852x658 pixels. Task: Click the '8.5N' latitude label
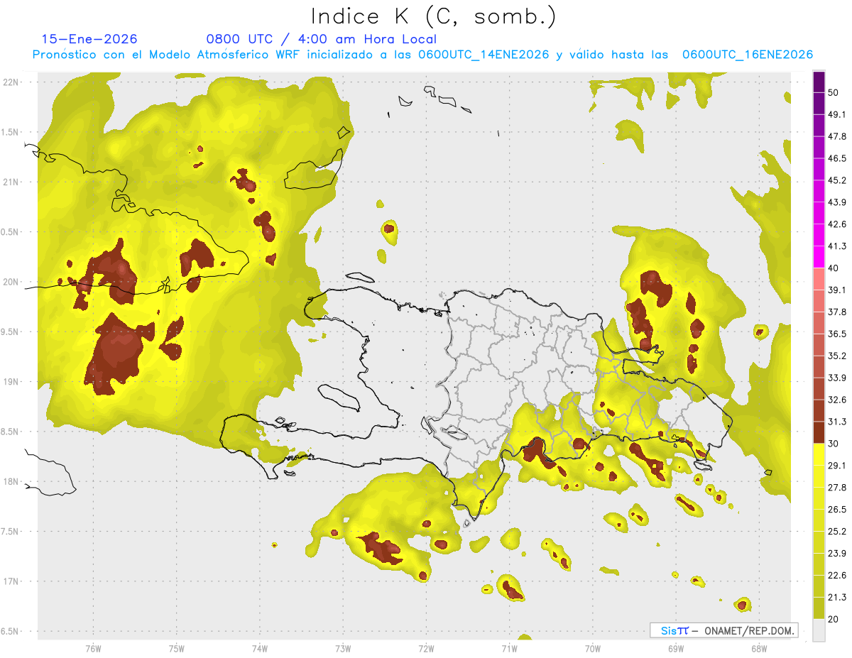(9, 432)
